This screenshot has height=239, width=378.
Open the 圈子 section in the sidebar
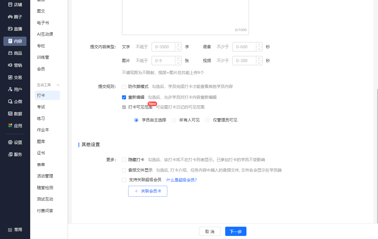14,16
